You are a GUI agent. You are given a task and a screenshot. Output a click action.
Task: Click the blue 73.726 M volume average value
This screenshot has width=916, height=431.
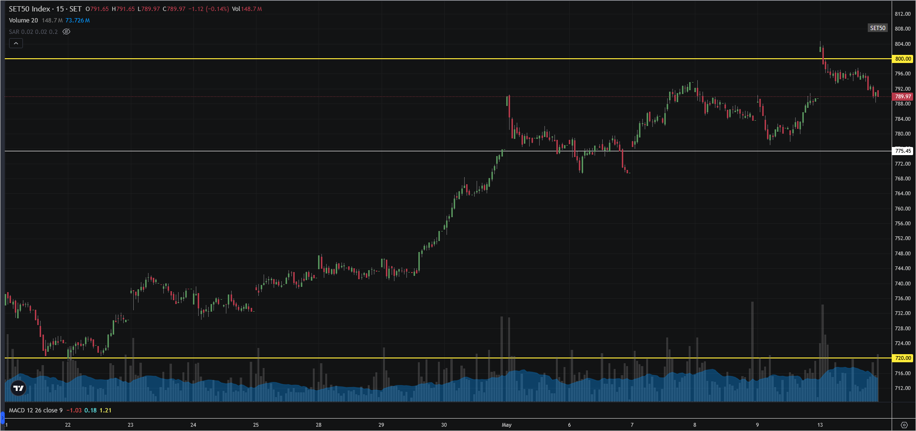[77, 21]
